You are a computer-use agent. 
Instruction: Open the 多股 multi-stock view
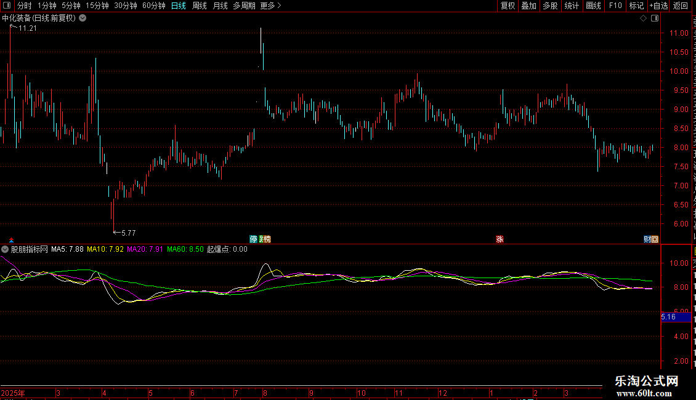coord(550,6)
